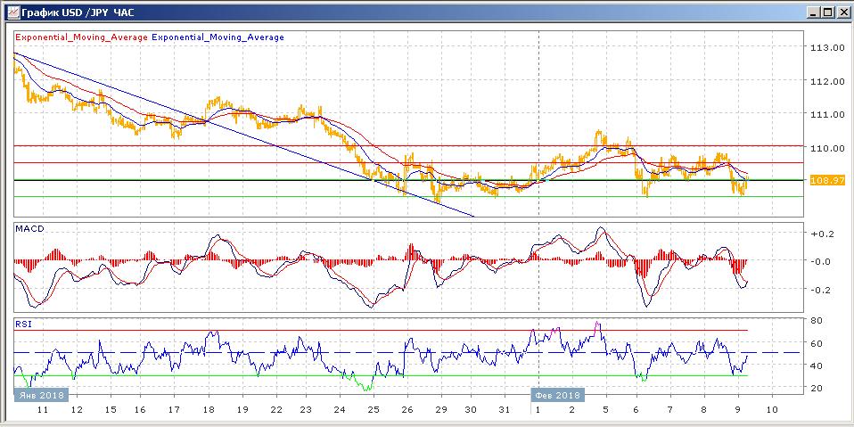Screen dimensions: 854x427
Task: Click the 110.00 price axis label
Action: click(826, 148)
